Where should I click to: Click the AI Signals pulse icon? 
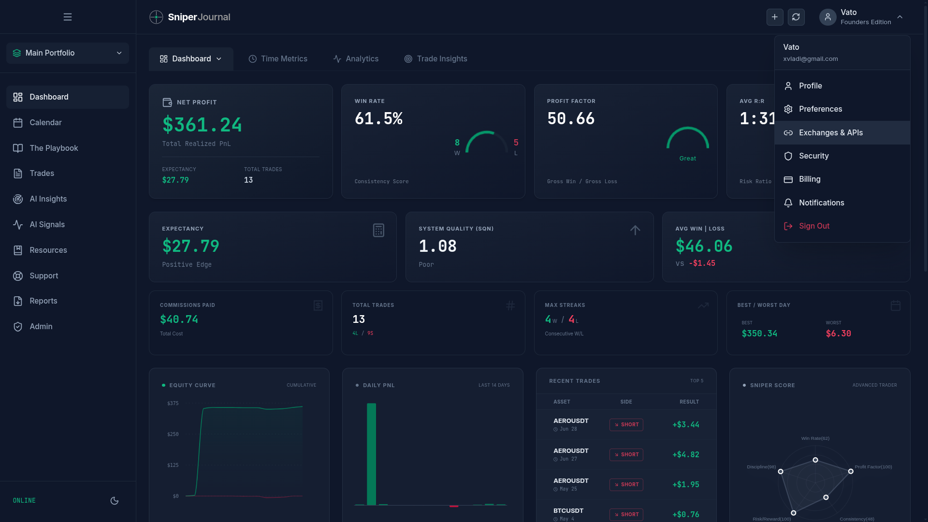coord(18,225)
